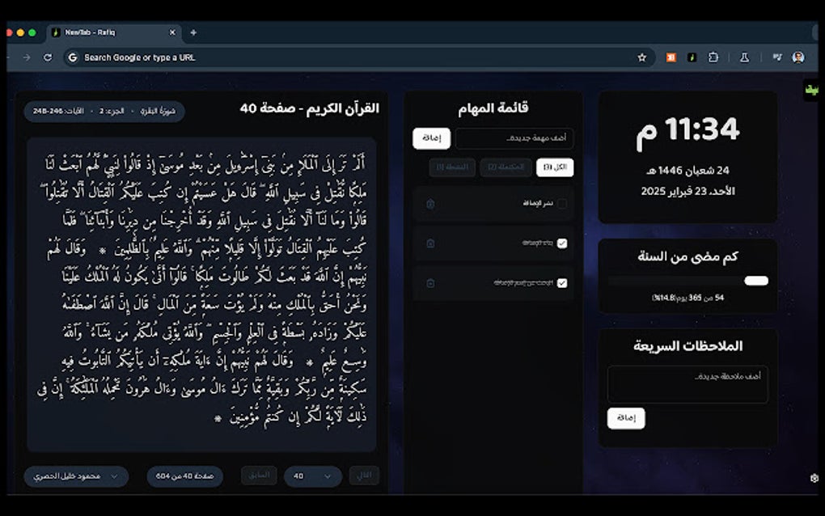Click the قائمة المهام heading
825x516 pixels.
click(493, 108)
